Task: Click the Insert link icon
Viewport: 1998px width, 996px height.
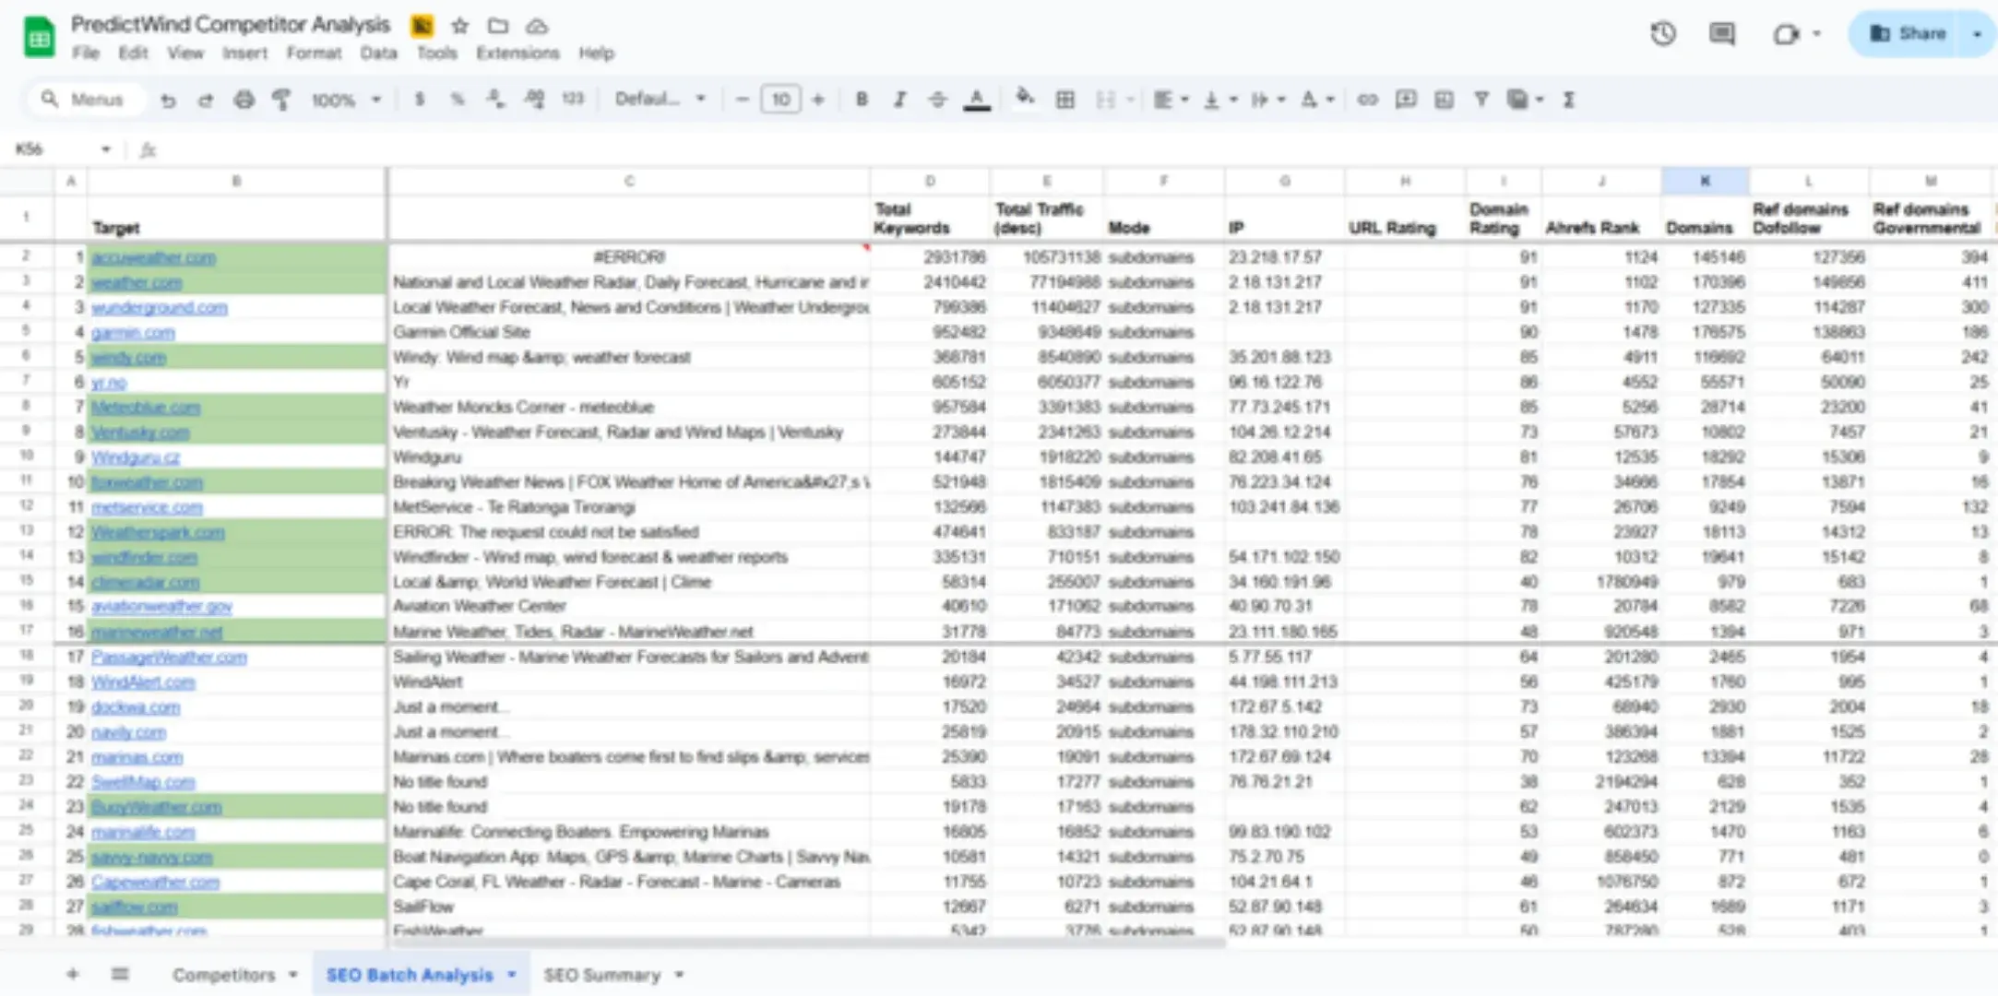Action: coord(1368,100)
